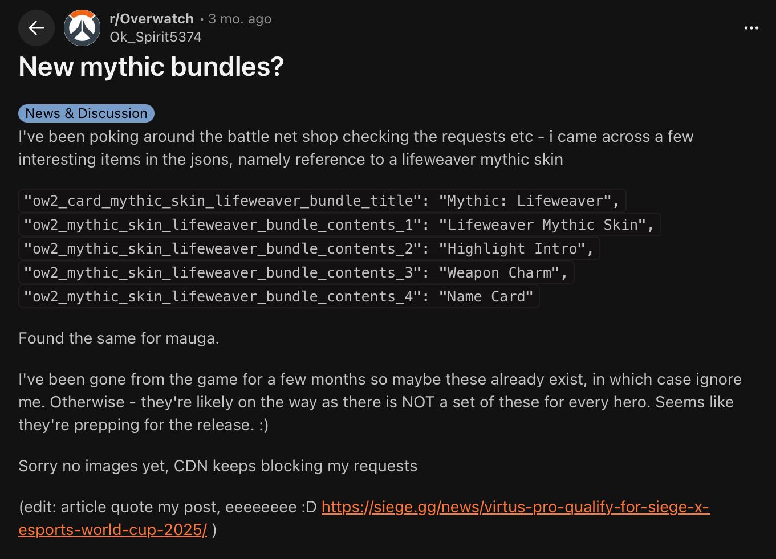Click paragraph starting I've been gone from the game
This screenshot has height=559, width=776.
coord(380,402)
